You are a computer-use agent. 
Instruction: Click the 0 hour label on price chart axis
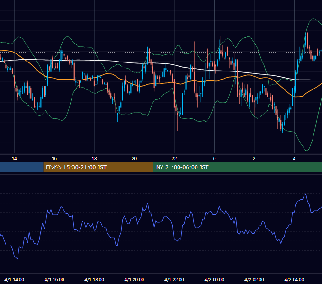point(214,159)
